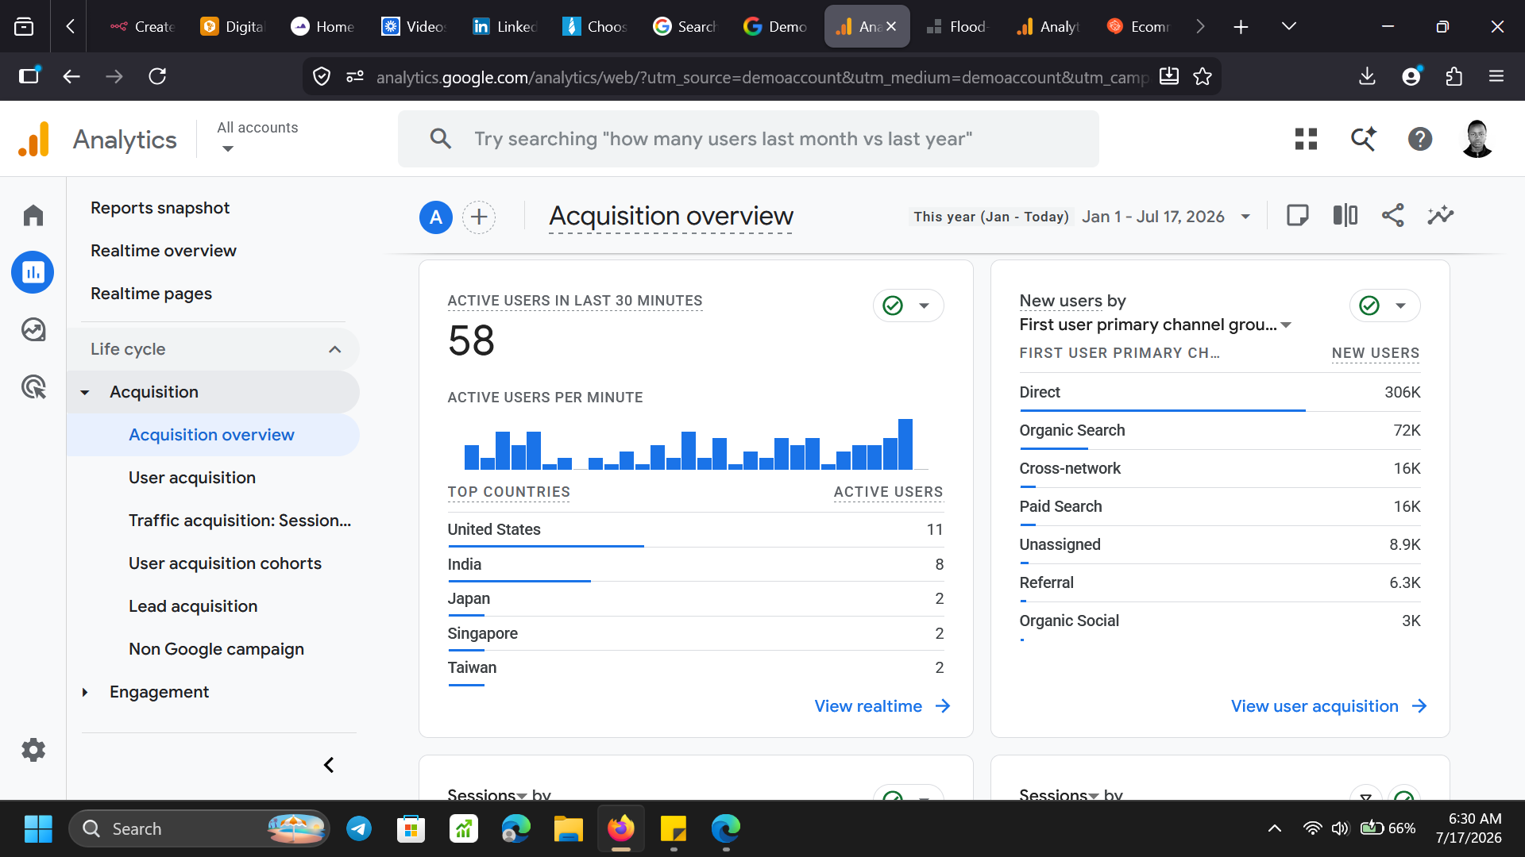Click the browser address bar URL
1525x857 pixels.
pyautogui.click(x=762, y=77)
